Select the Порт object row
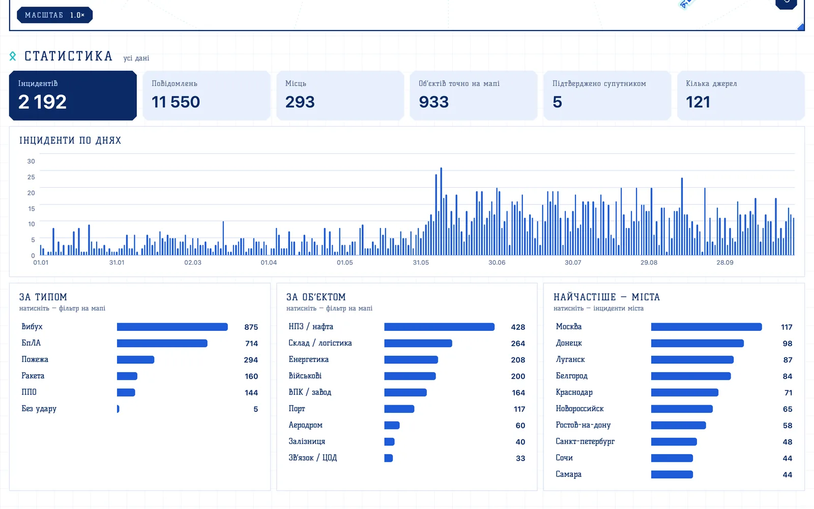Image resolution: width=814 pixels, height=509 pixels. click(407, 409)
